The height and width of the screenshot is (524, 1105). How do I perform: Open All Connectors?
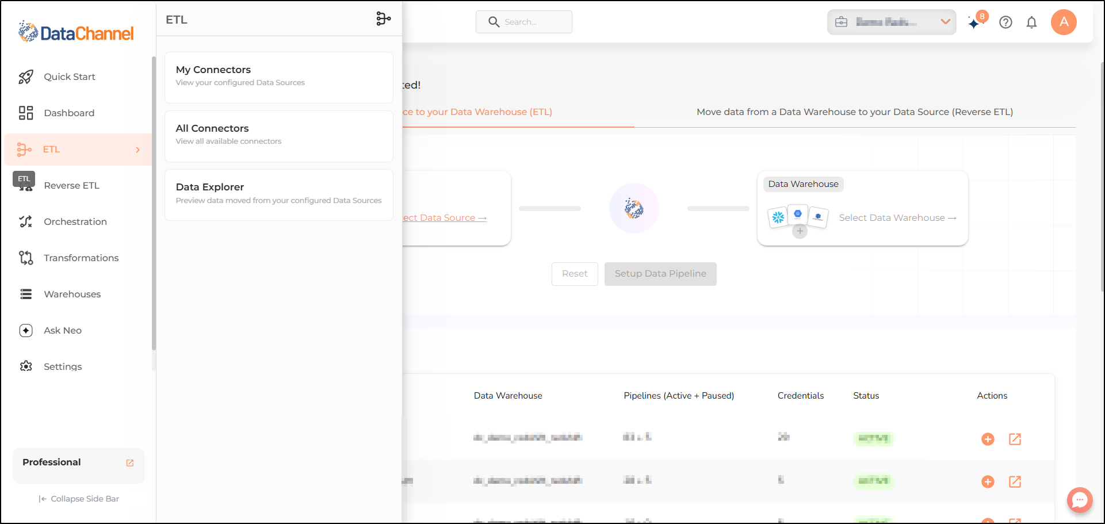[x=279, y=136]
